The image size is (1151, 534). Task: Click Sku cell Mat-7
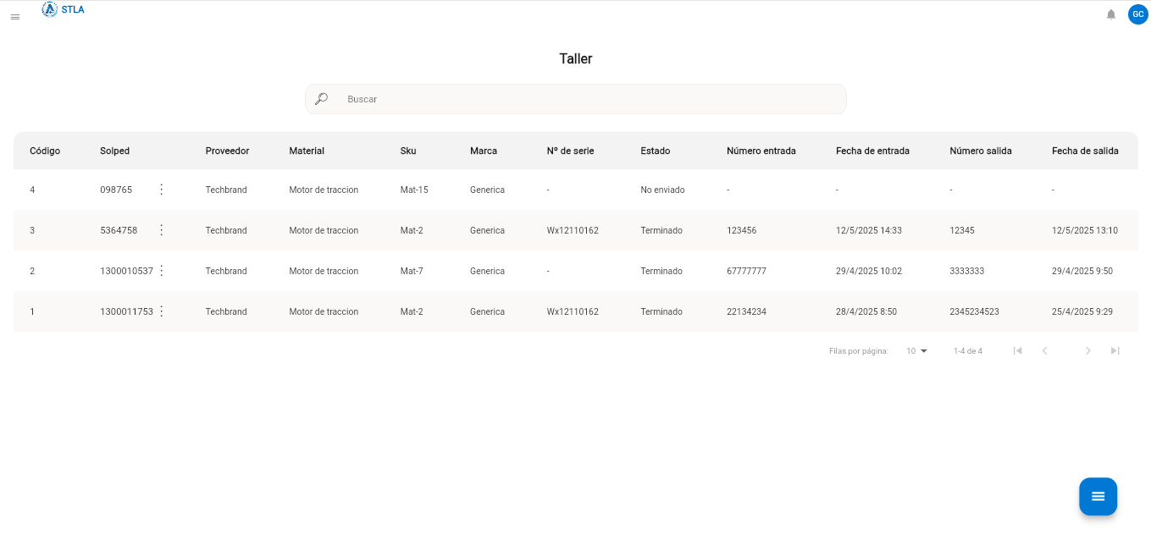412,271
